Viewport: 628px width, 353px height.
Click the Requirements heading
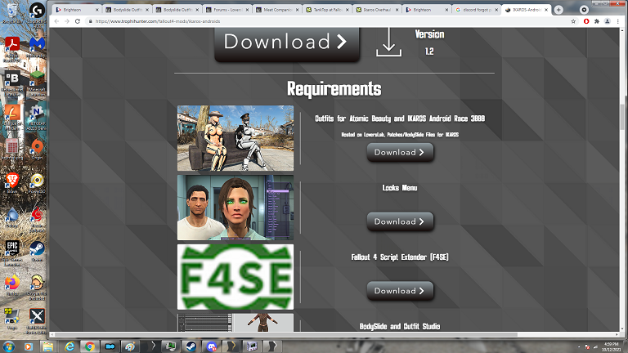click(334, 89)
